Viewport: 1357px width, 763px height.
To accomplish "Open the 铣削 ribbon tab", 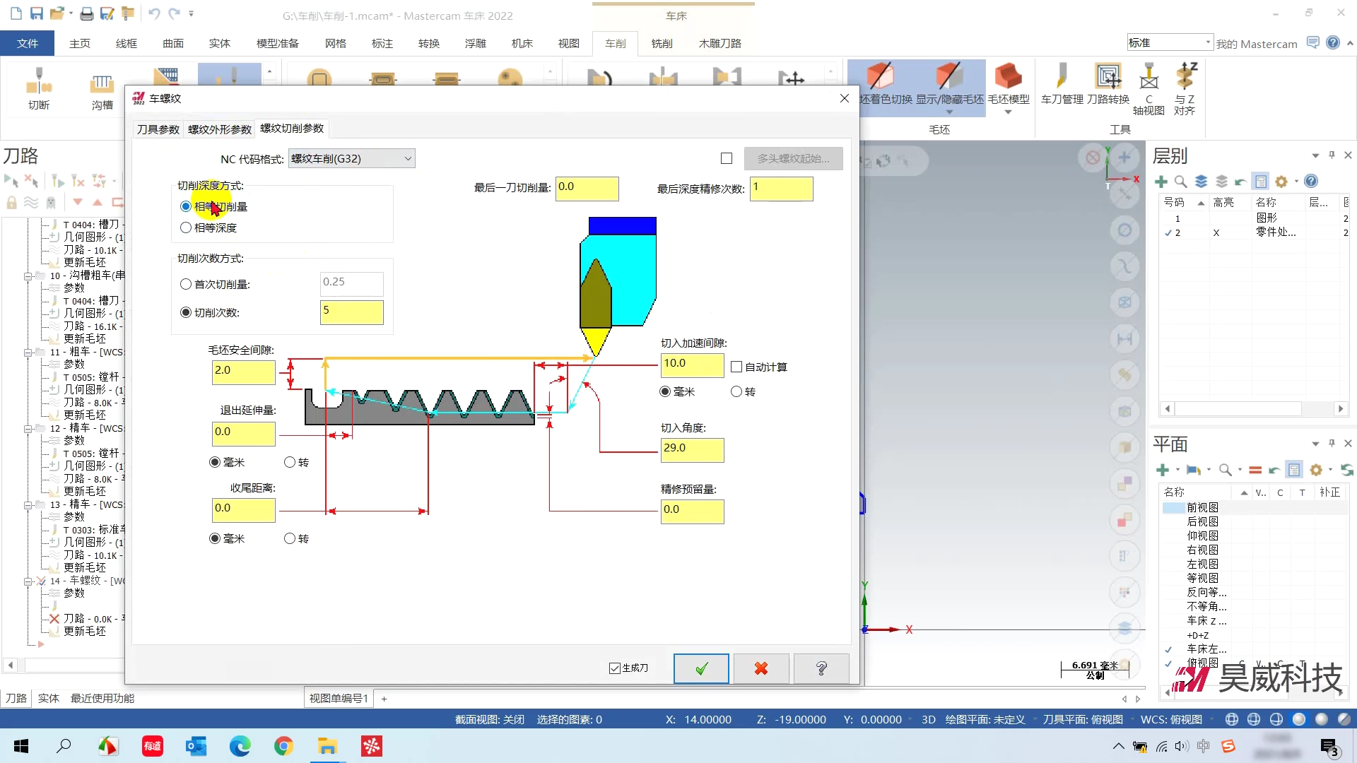I will click(662, 43).
